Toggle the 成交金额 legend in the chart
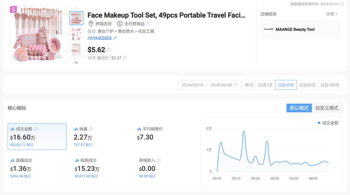 [328, 123]
